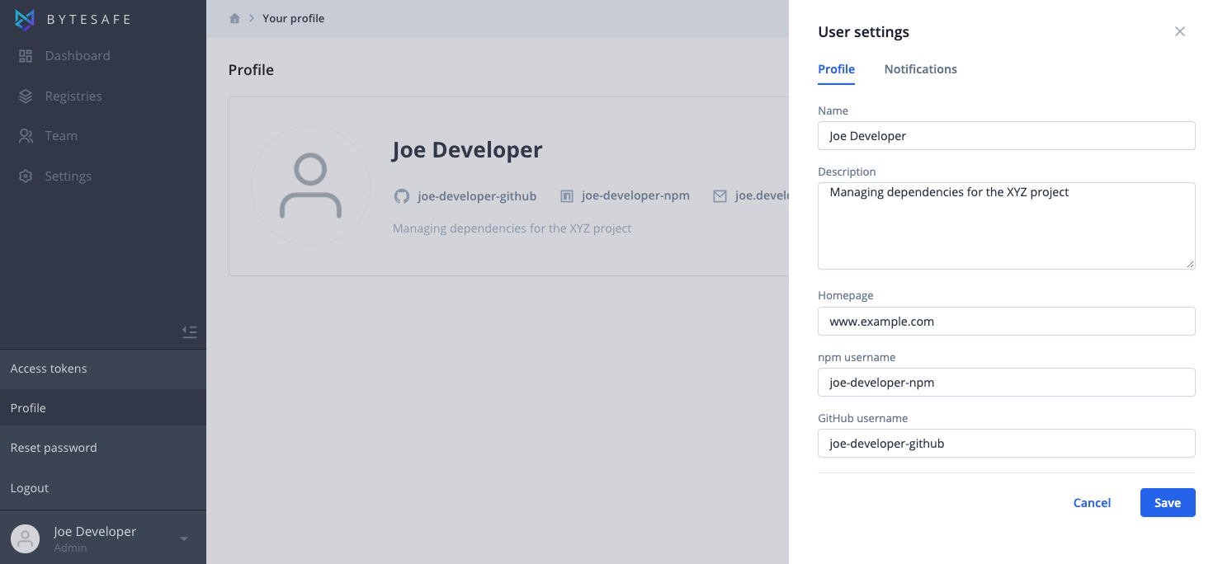Open Registries in the sidebar
1218x564 pixels.
click(x=73, y=96)
